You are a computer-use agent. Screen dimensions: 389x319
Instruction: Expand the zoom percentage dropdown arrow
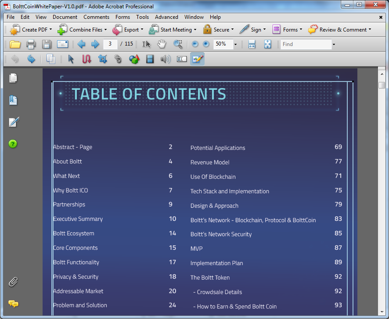235,45
